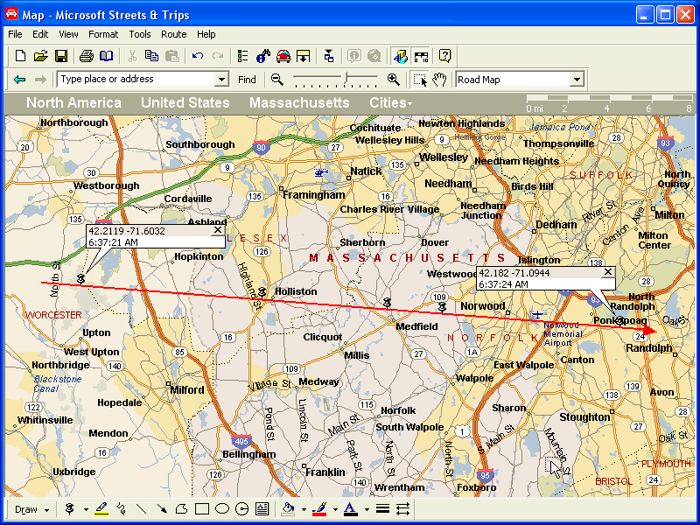Viewport: 700px width, 525px height.
Task: Open the View menu
Action: (68, 34)
